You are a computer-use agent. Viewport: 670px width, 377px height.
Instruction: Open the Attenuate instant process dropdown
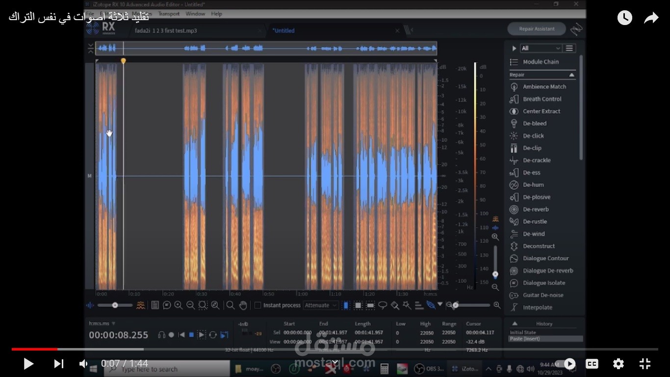[321, 305]
